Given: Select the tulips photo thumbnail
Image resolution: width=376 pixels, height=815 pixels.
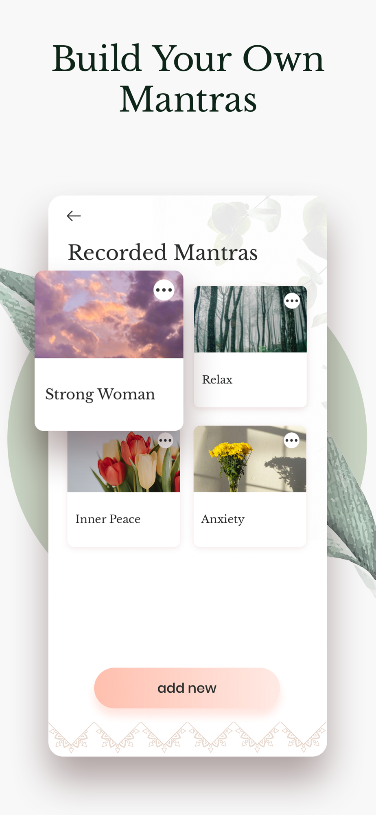Looking at the screenshot, I should 124,461.
